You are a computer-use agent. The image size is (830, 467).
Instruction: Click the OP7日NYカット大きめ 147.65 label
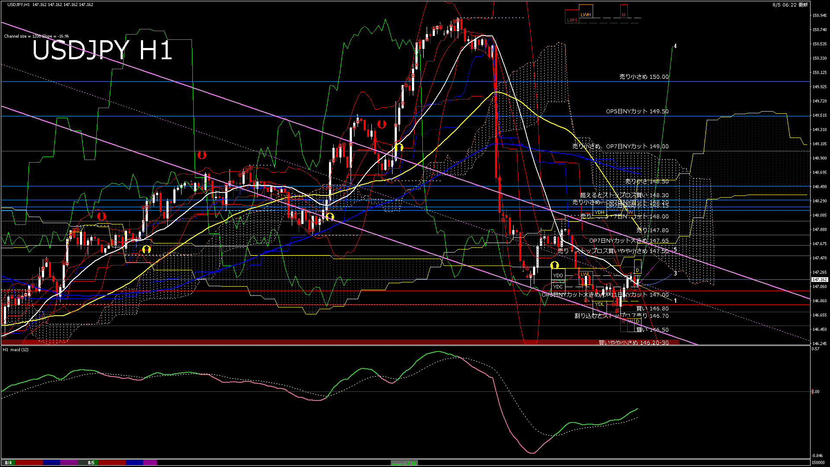[x=629, y=240]
